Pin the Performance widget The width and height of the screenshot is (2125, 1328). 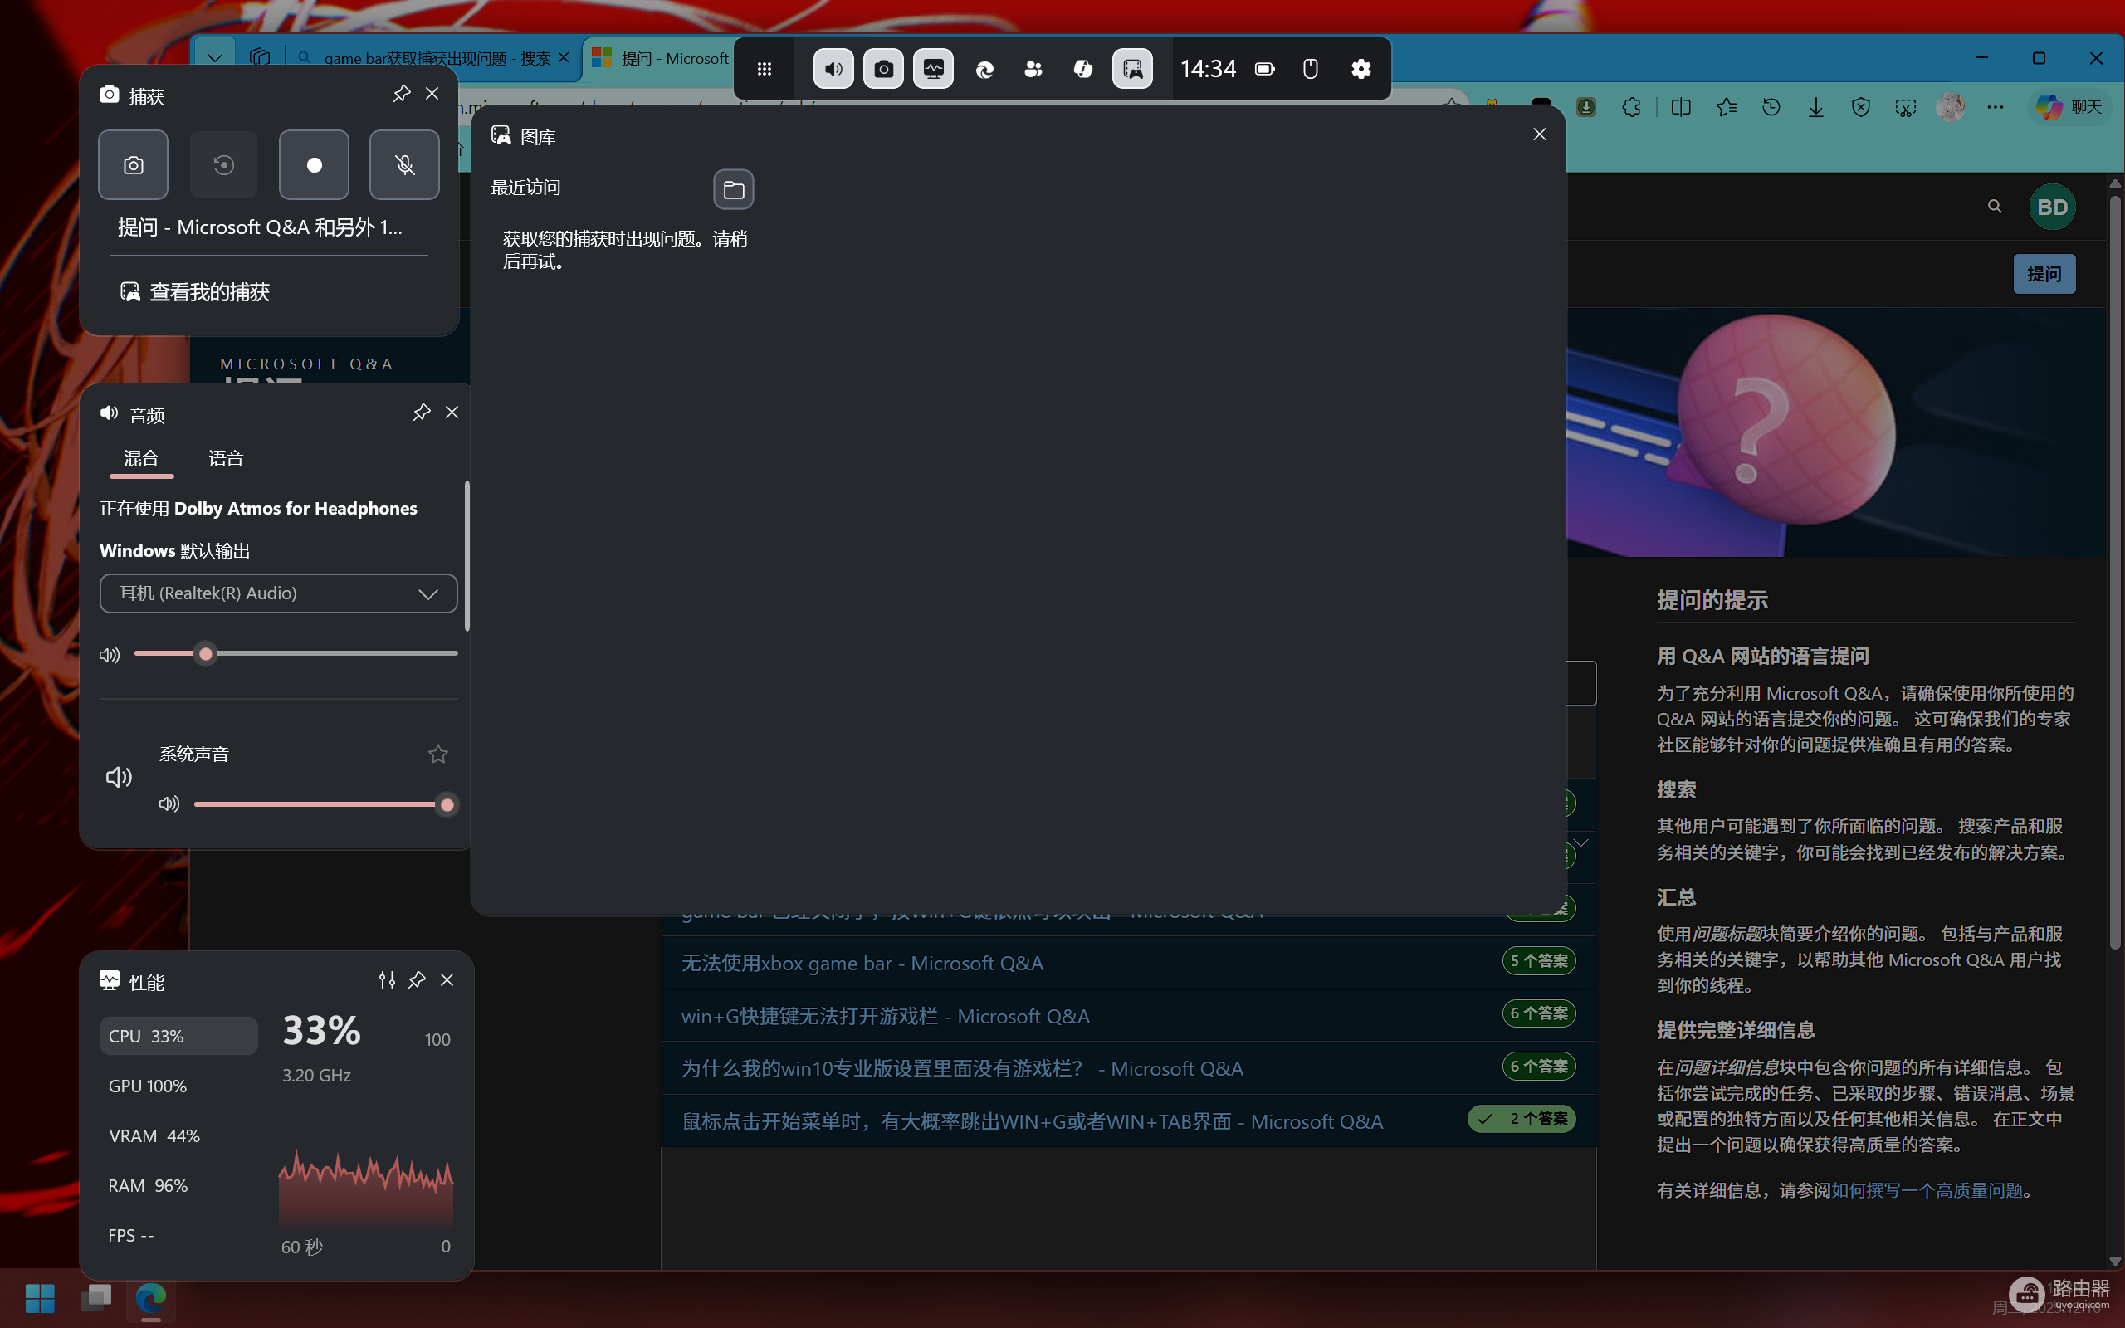coord(417,980)
